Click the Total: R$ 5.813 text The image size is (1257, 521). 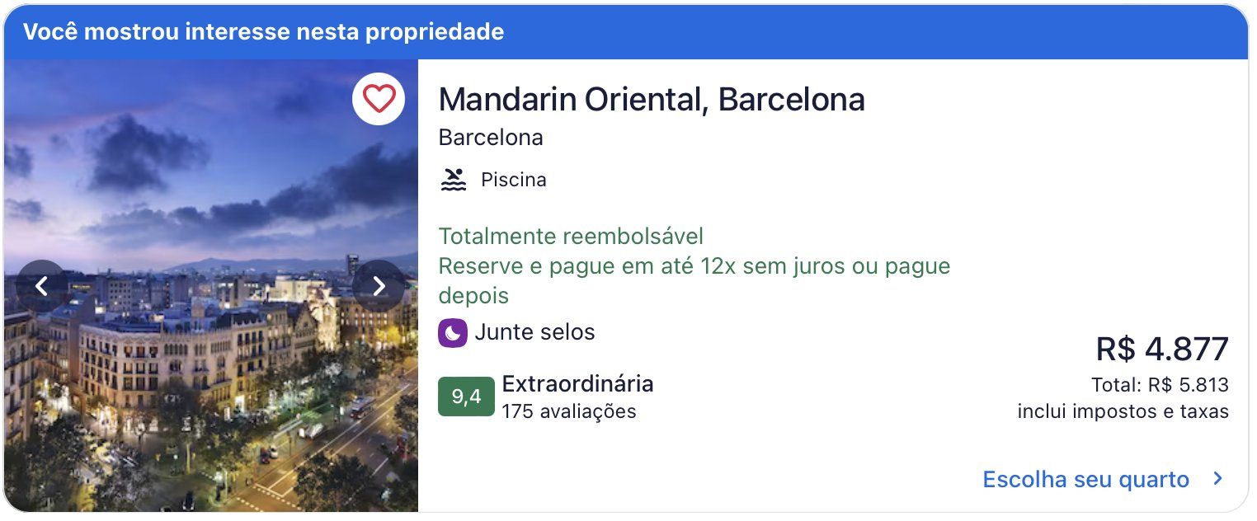(1160, 385)
